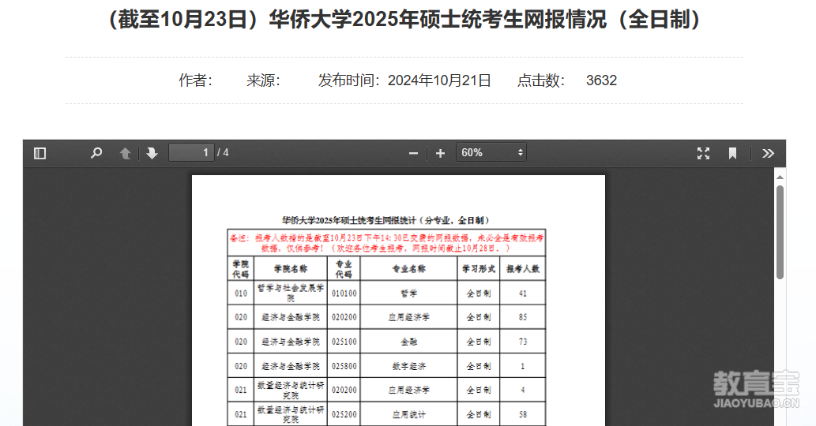The width and height of the screenshot is (816, 426).
Task: Click the major code 010100 cell
Action: 344,293
